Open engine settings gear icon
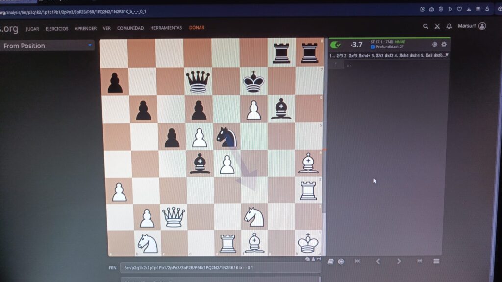 (444, 45)
